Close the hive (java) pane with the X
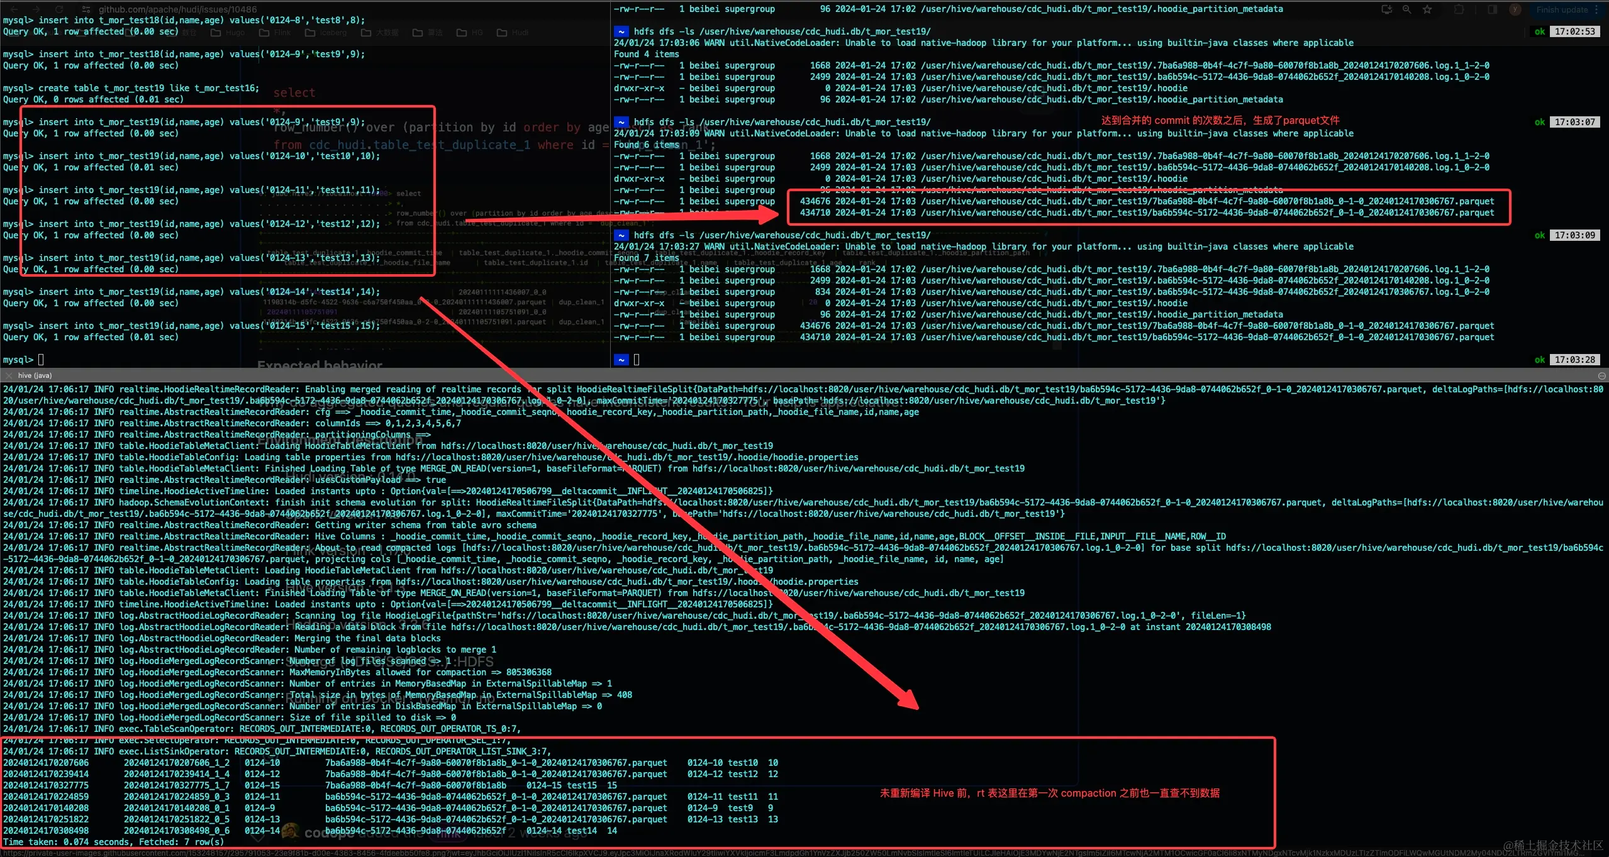Image resolution: width=1609 pixels, height=857 pixels. (9, 375)
